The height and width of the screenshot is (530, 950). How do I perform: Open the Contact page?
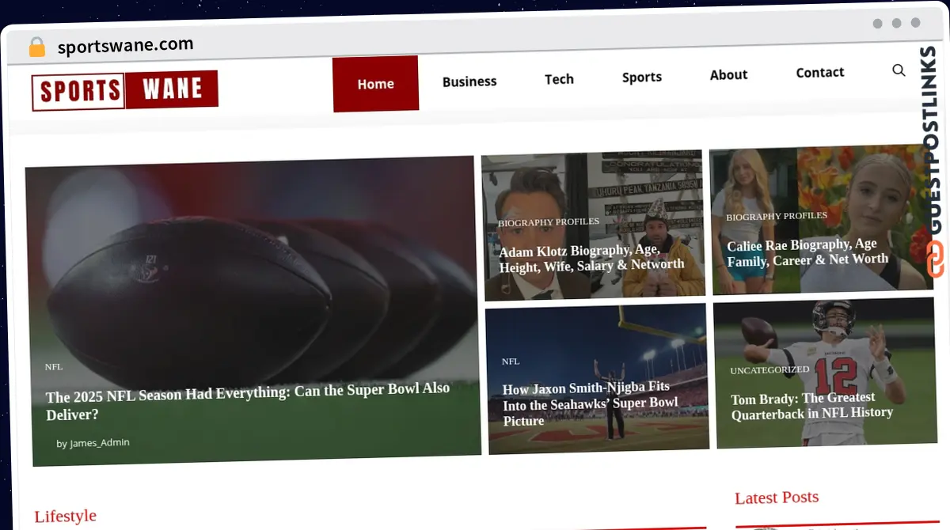(819, 72)
